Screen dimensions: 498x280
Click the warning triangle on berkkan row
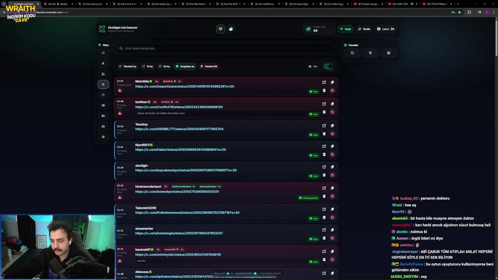120,114
